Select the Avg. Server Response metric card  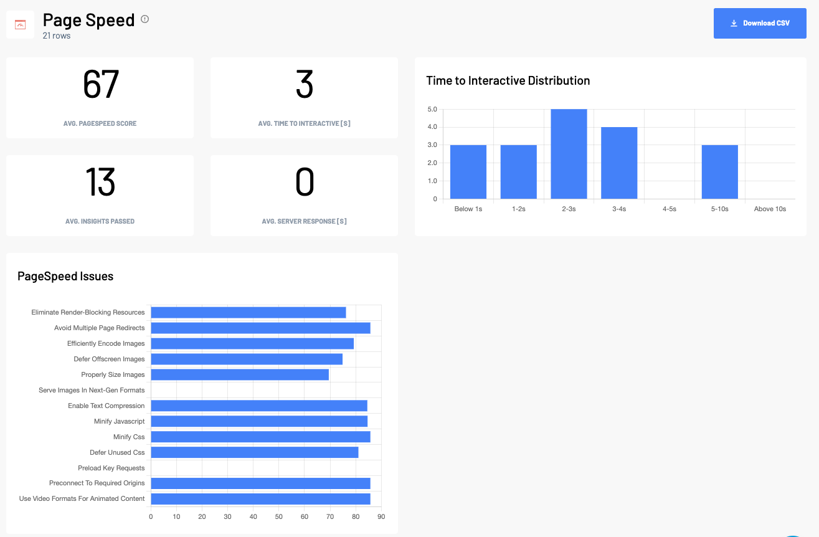[x=304, y=195]
